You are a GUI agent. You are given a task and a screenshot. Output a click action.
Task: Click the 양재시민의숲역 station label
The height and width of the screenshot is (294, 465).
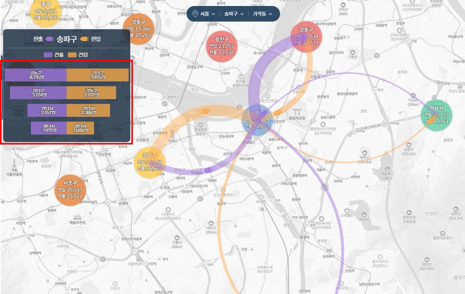[131, 239]
